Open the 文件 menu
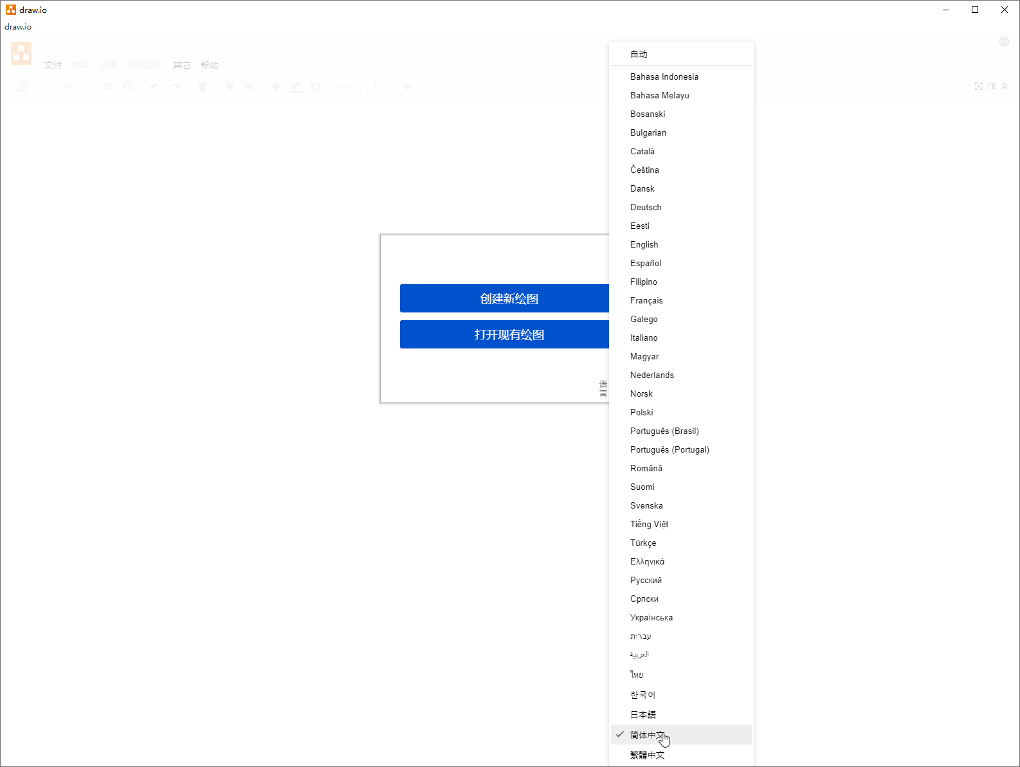This screenshot has width=1020, height=767. click(53, 65)
